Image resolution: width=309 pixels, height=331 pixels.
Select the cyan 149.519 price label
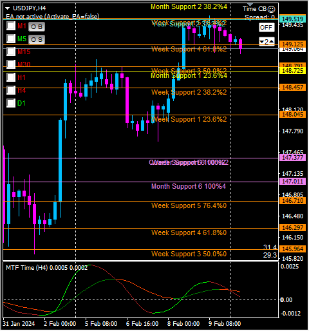pos(292,19)
